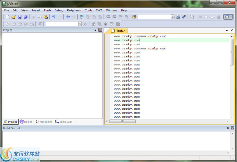Image resolution: width=237 pixels, height=162 pixels.
Task: Toggle the Build Output pin
Action: pos(228,128)
